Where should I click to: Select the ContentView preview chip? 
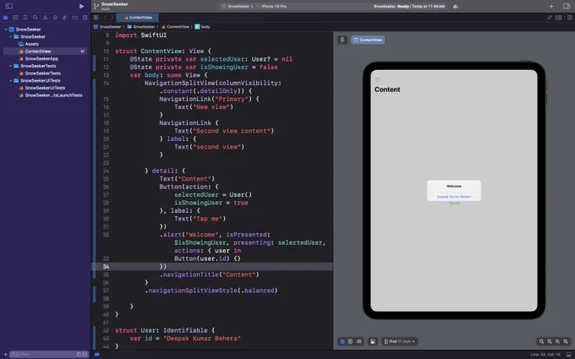point(368,40)
